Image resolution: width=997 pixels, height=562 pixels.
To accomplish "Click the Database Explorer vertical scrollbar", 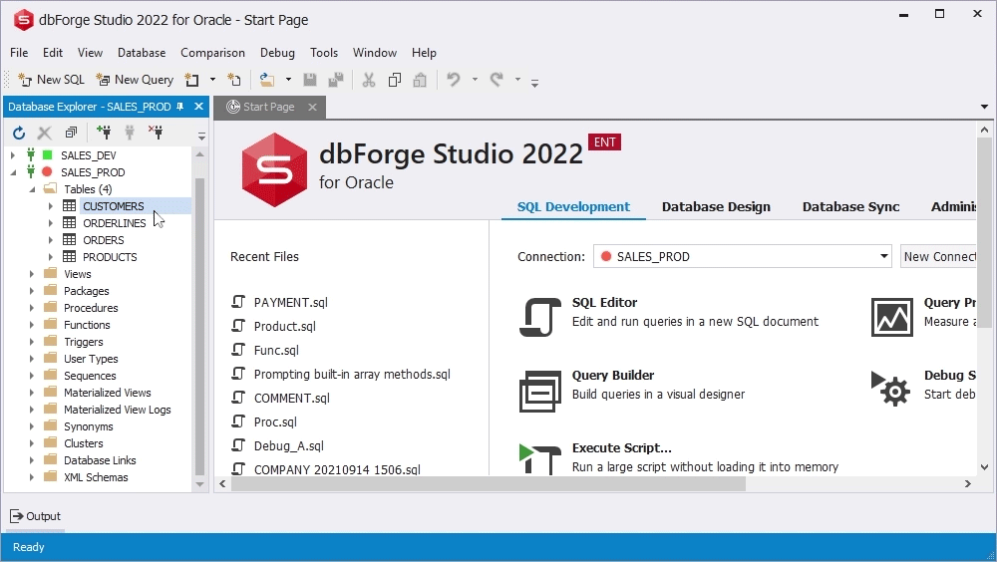I will (x=199, y=328).
